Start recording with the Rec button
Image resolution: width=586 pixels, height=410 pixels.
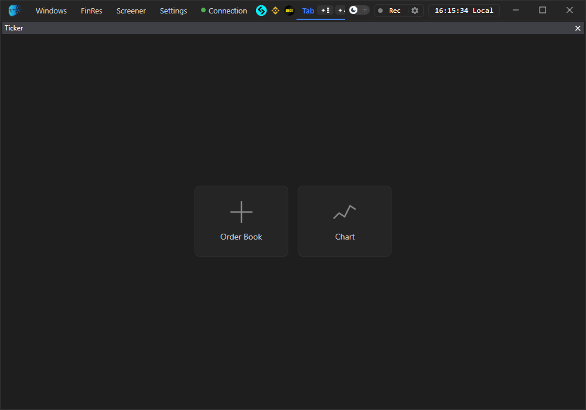click(x=390, y=11)
